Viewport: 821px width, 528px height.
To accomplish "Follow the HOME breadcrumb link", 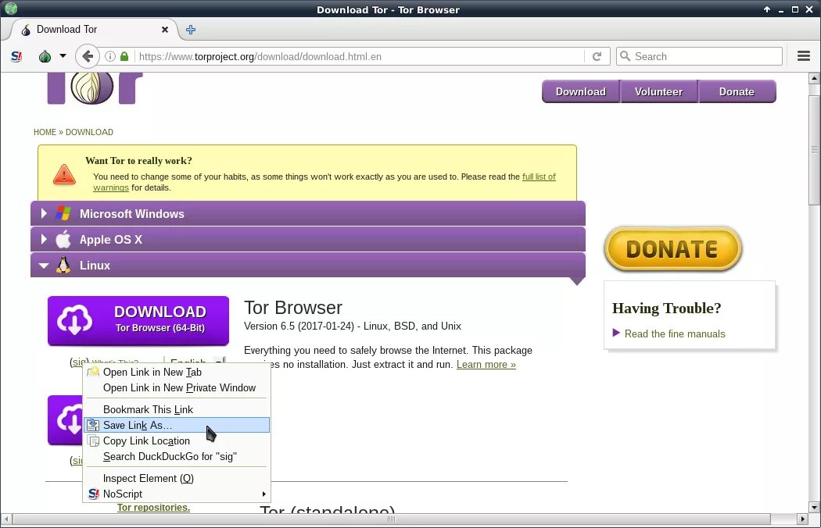I will 45,132.
